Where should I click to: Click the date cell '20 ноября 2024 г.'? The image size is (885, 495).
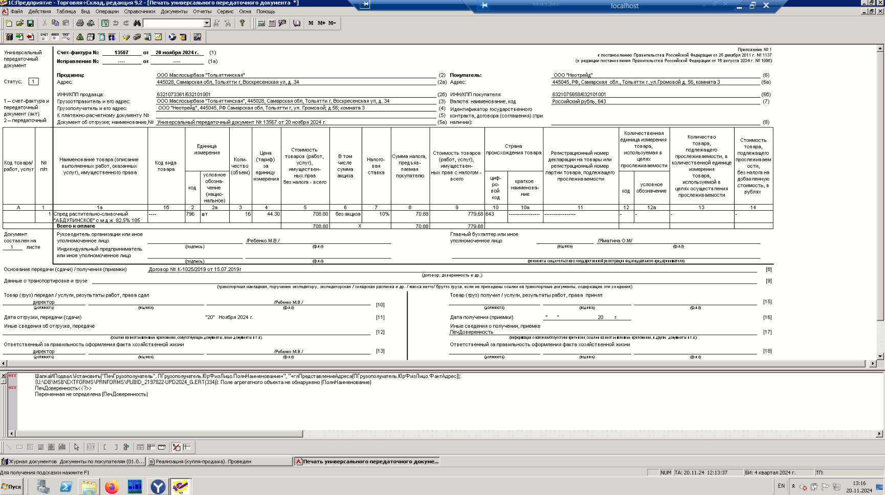tap(177, 53)
